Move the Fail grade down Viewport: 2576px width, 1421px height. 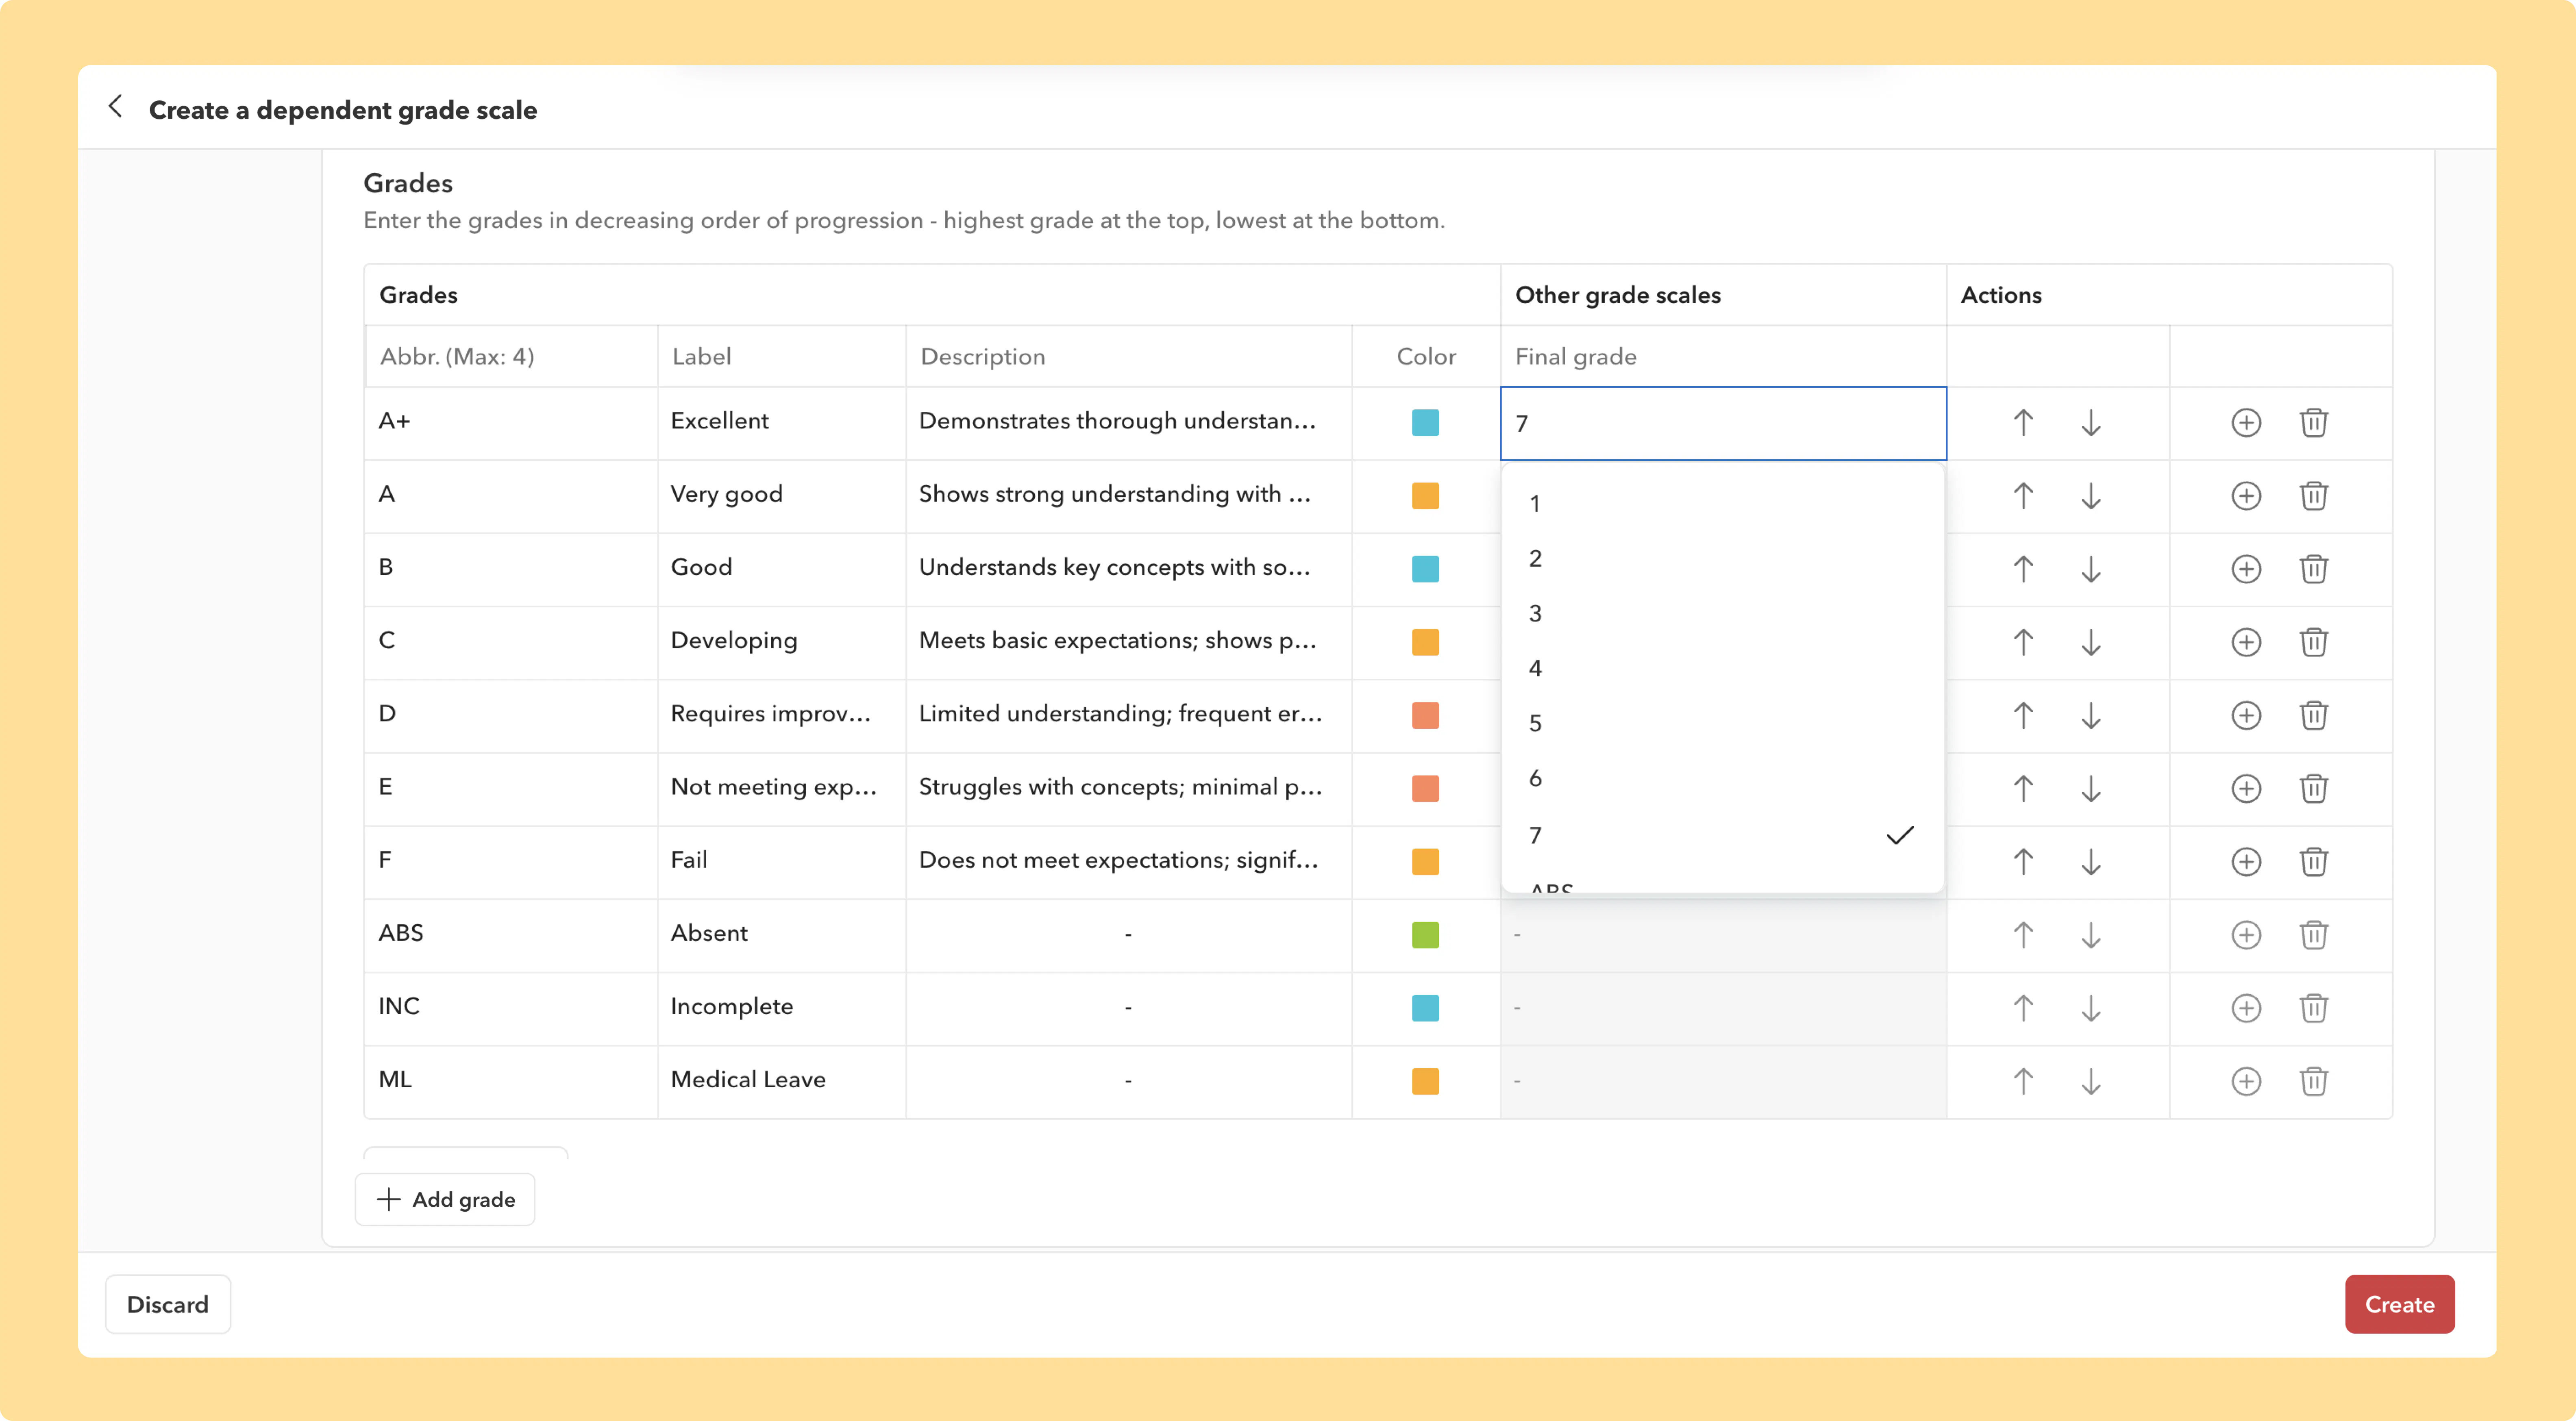2091,862
